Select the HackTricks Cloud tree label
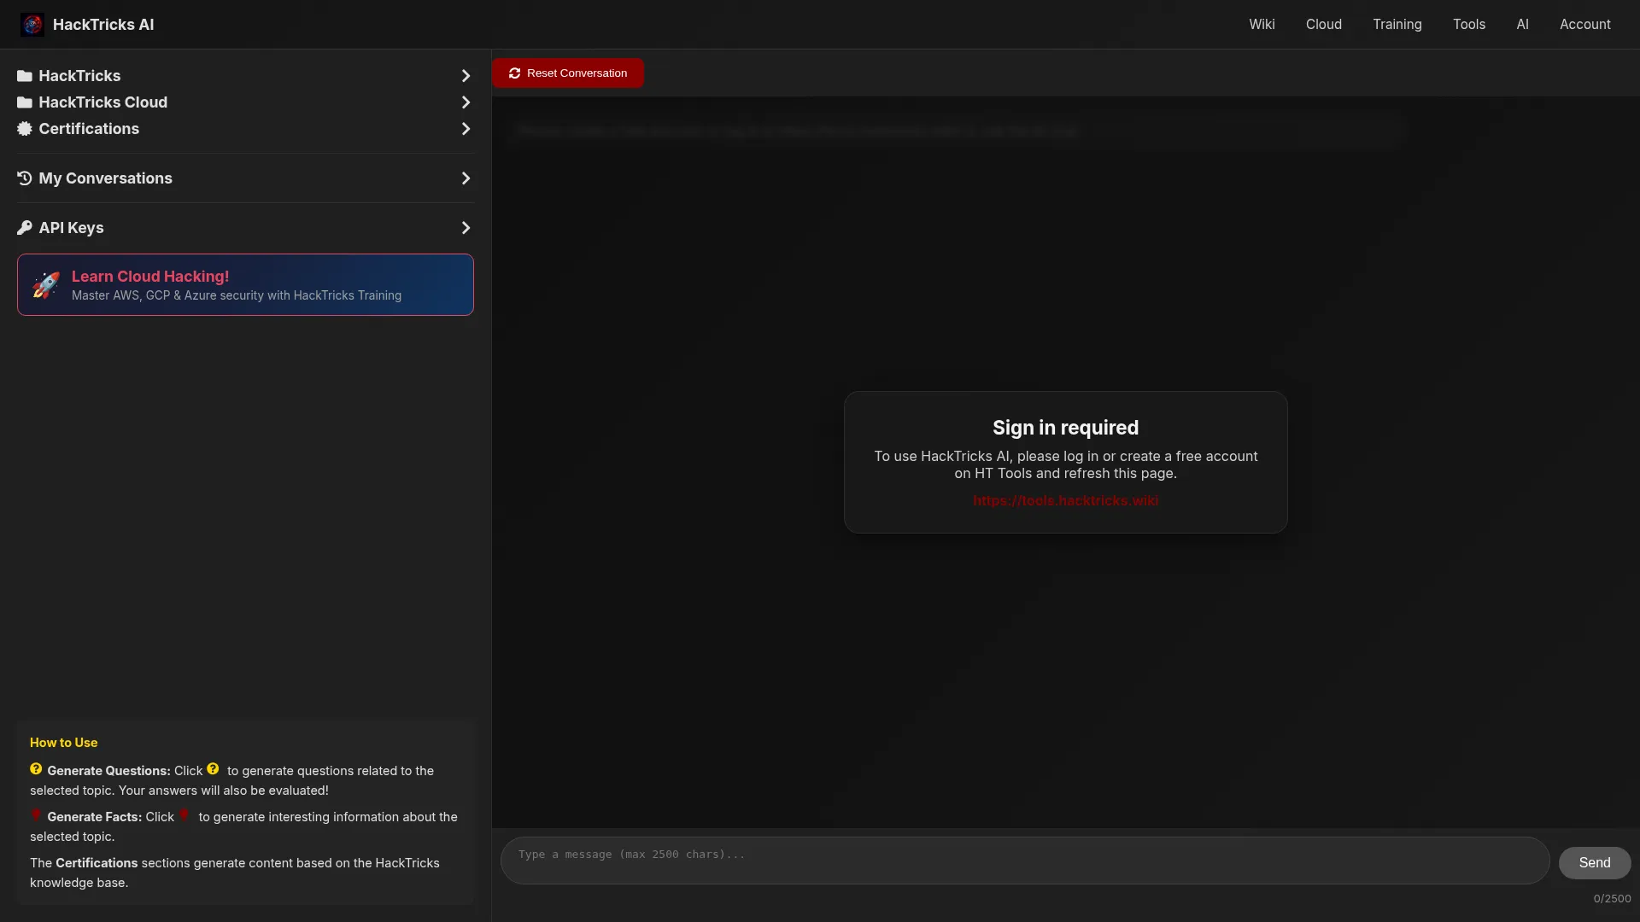 pos(102,102)
